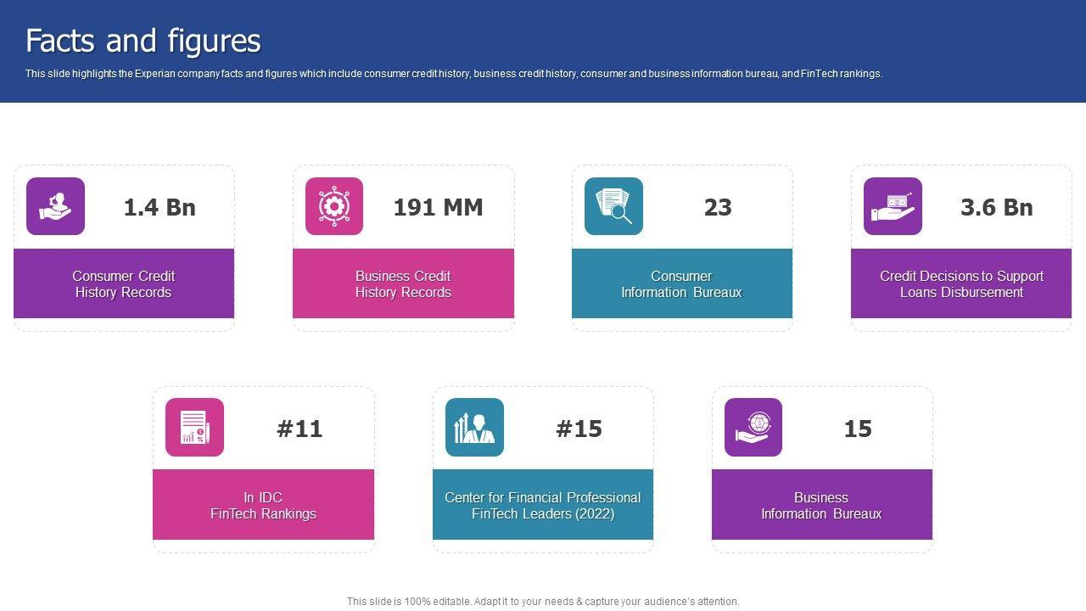Click the Consumer Credit History Records label

pos(124,284)
